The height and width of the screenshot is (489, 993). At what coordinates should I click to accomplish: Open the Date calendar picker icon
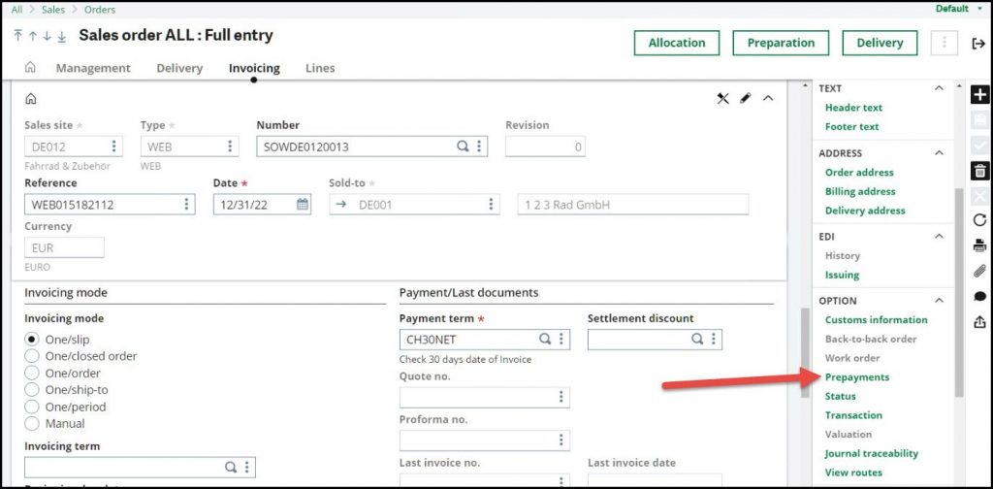pyautogui.click(x=303, y=204)
